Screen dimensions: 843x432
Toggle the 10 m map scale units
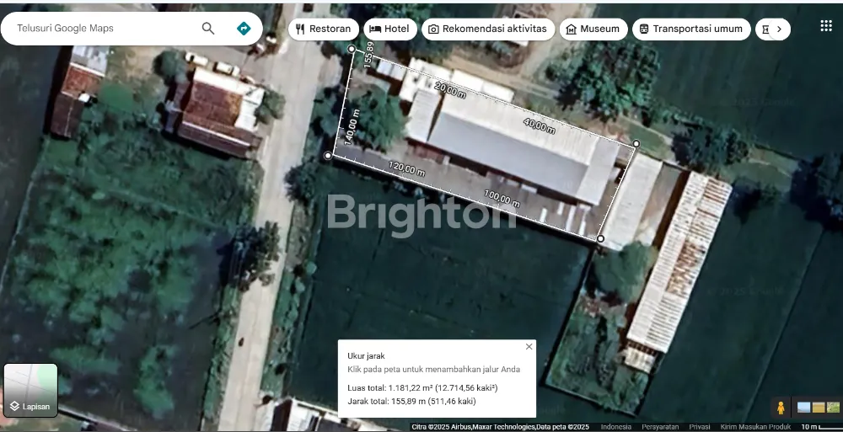tap(819, 427)
